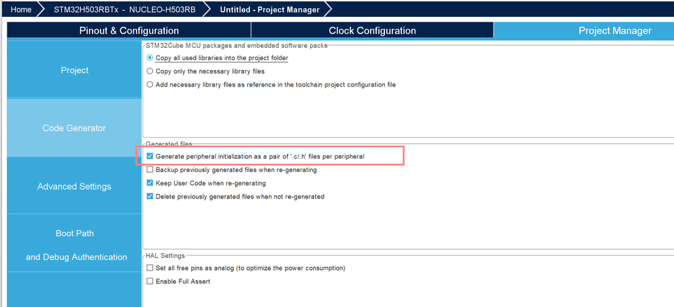Check the Enable Full Assert option
The width and height of the screenshot is (674, 307).
[150, 281]
